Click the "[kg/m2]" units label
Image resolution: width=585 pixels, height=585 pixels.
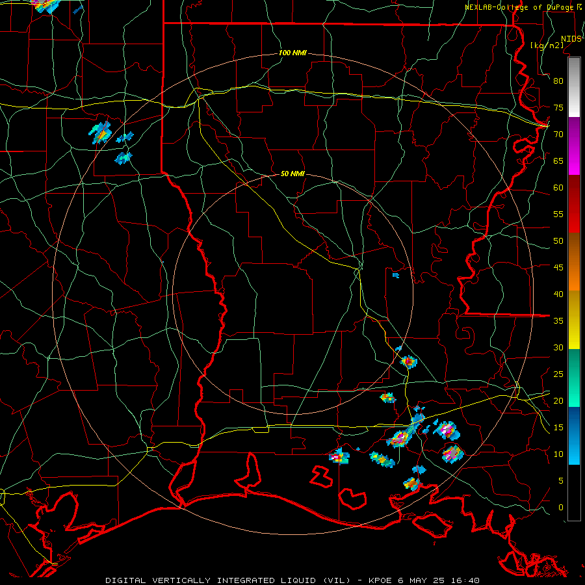(x=547, y=45)
